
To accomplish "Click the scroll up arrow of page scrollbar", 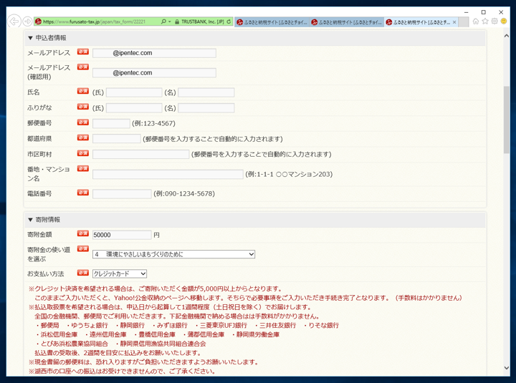I will (507, 36).
